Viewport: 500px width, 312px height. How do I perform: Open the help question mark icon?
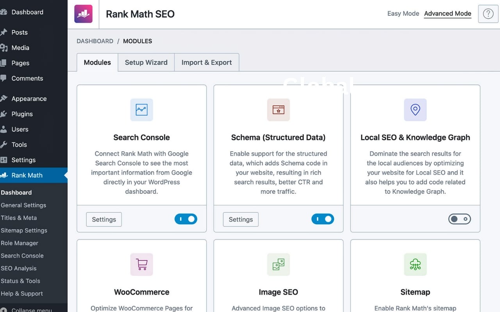click(x=488, y=14)
